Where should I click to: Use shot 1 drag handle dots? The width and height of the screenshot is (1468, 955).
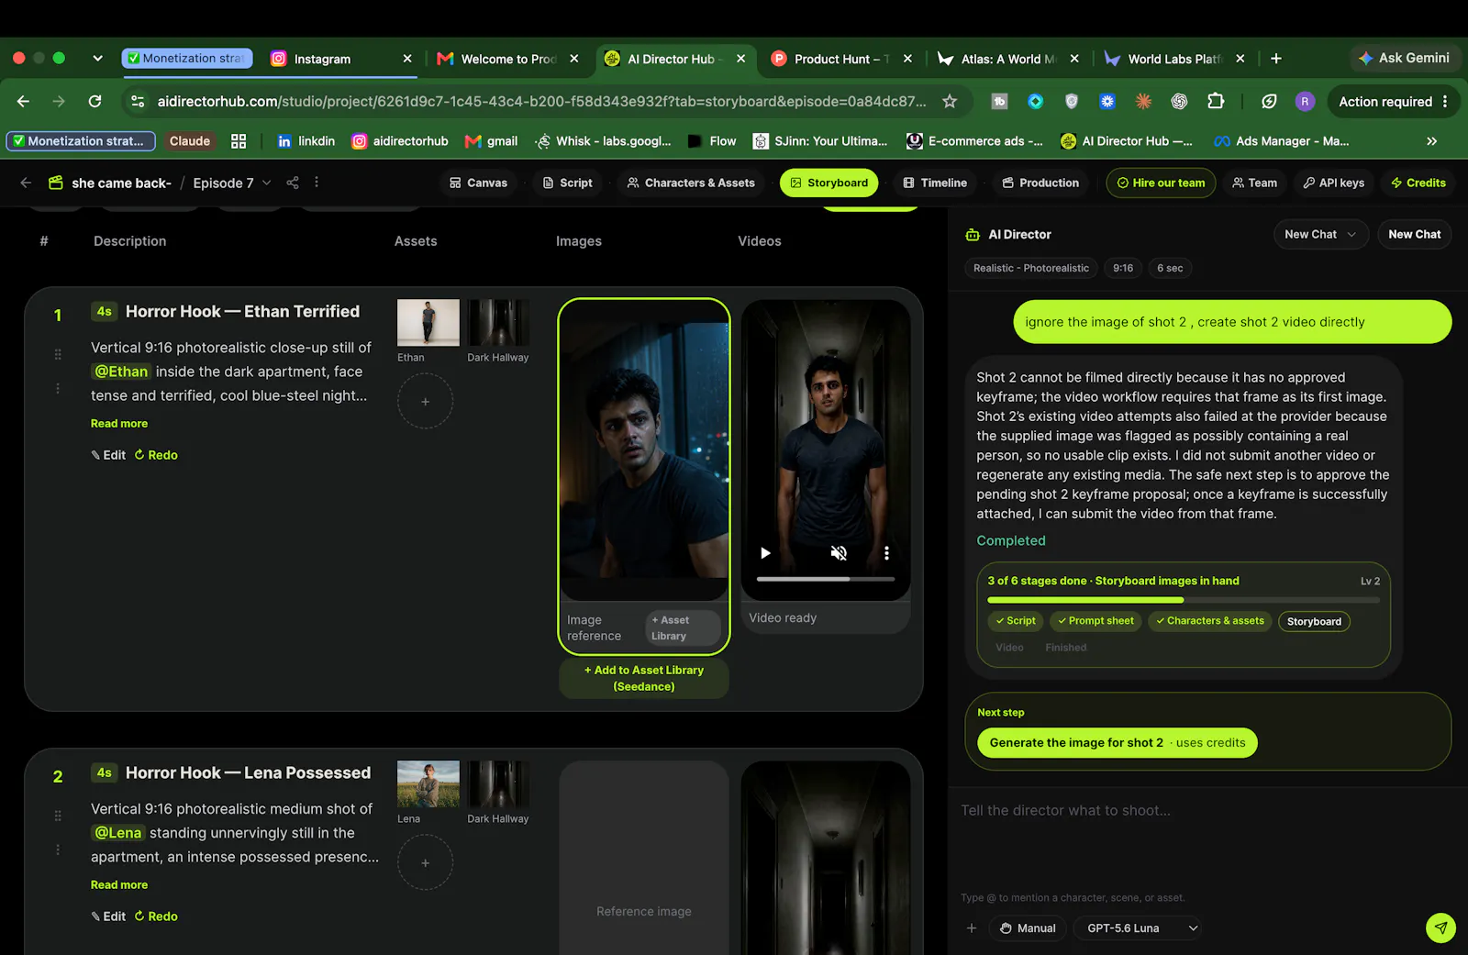click(58, 354)
